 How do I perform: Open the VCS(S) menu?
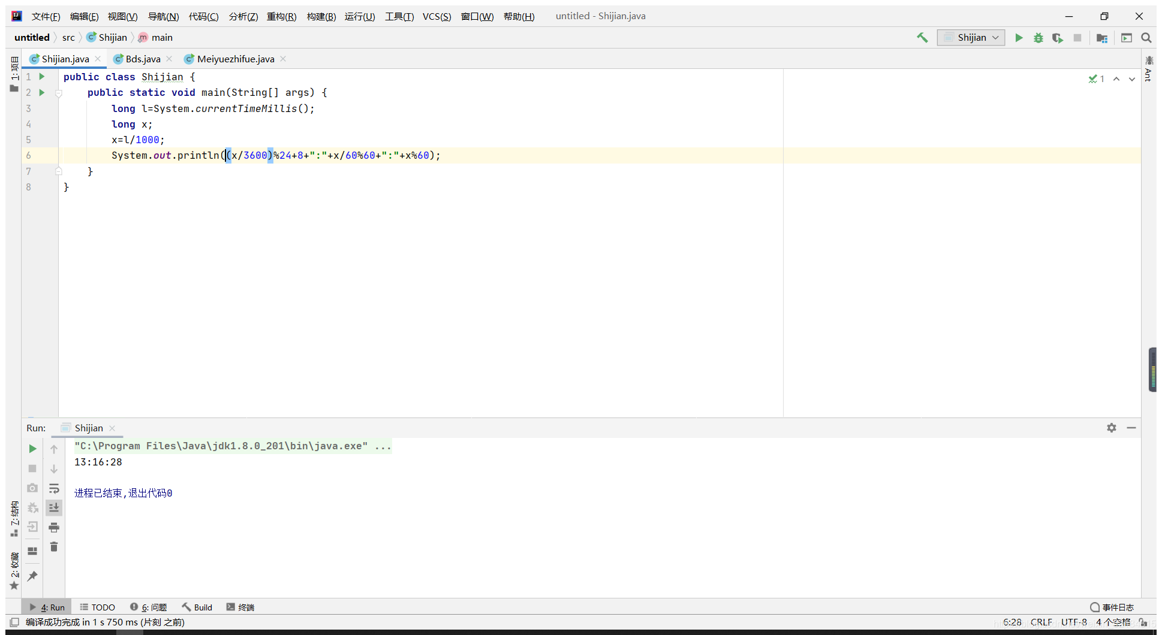(x=436, y=16)
